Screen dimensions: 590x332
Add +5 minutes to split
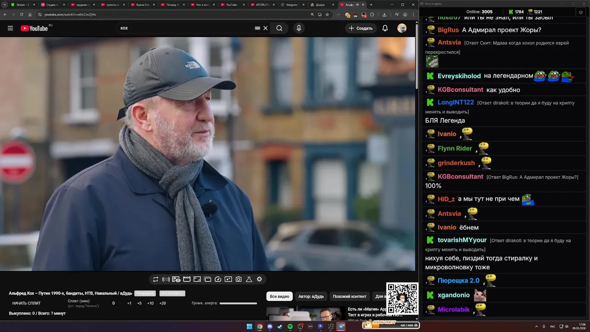pos(139,303)
